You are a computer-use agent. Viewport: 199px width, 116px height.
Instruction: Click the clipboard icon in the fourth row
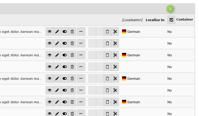coord(107,67)
